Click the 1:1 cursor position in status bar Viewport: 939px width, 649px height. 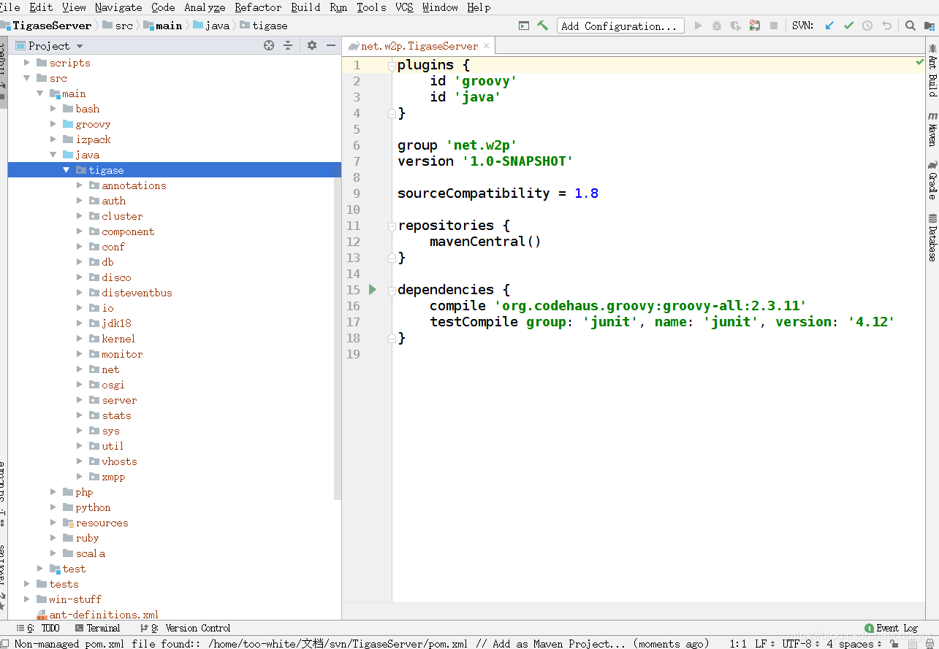[x=738, y=644]
